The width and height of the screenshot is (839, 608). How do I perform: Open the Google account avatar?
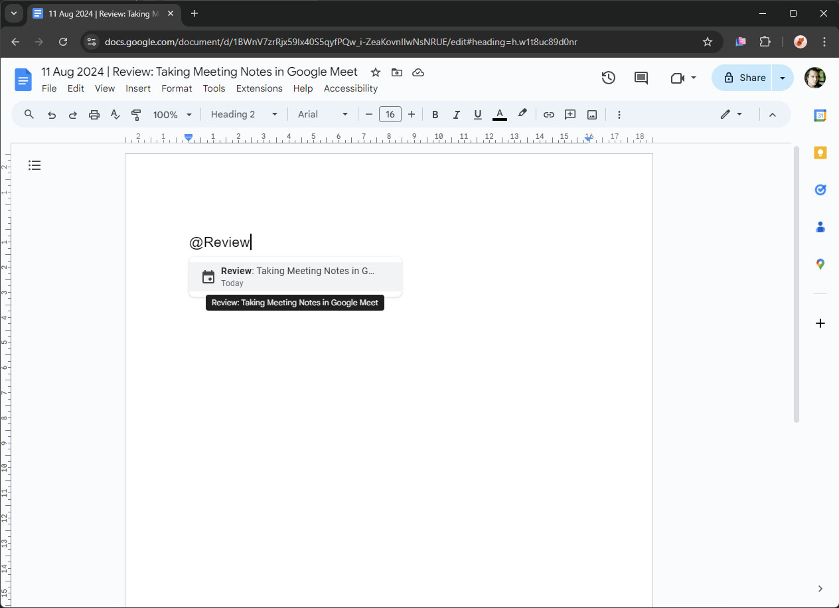click(815, 78)
